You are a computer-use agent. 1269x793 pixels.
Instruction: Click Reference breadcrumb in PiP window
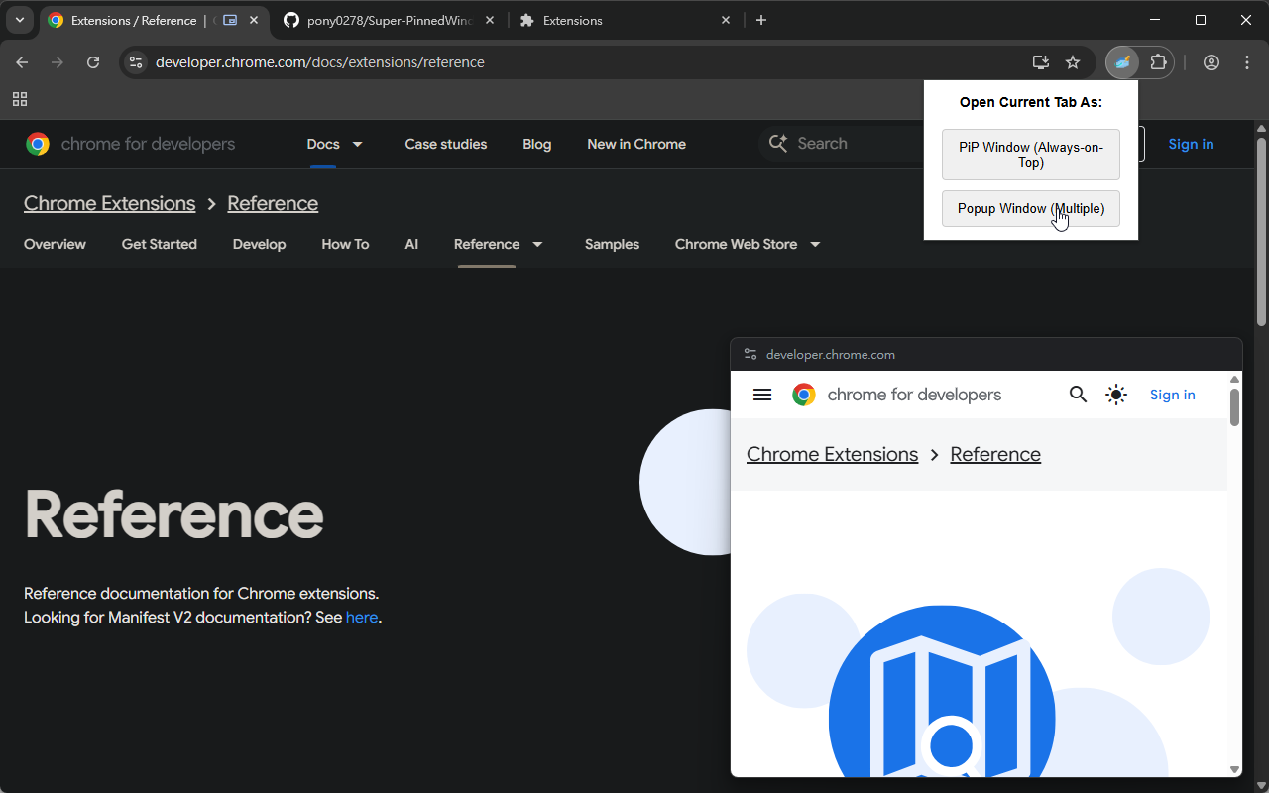tap(995, 454)
